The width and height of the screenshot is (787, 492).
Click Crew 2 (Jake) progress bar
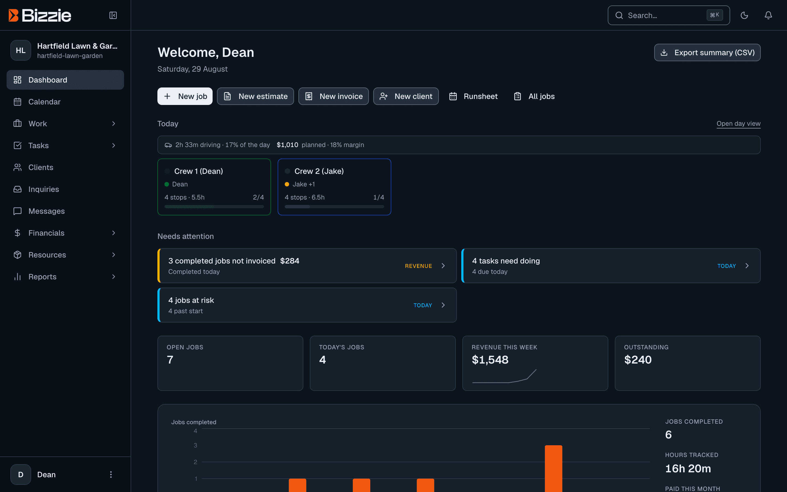pyautogui.click(x=334, y=207)
